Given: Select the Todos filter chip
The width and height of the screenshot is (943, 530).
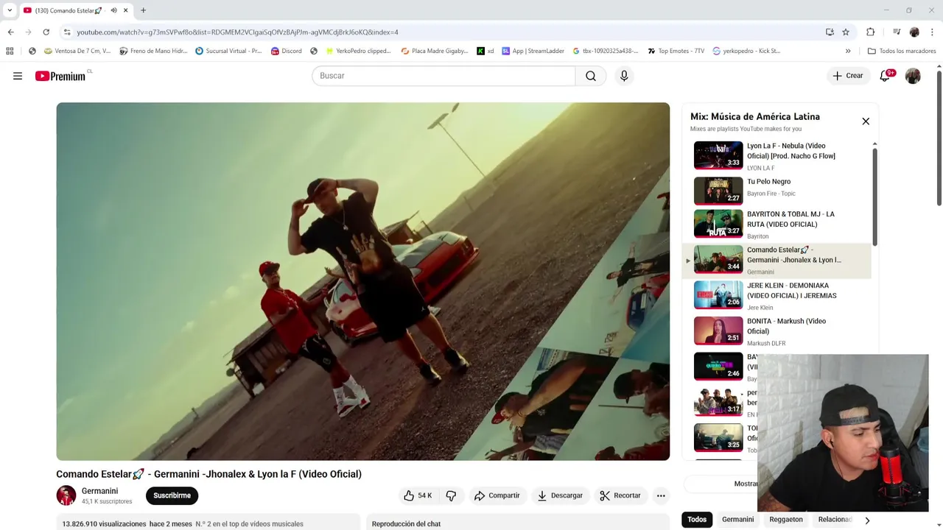Looking at the screenshot, I should [x=697, y=520].
